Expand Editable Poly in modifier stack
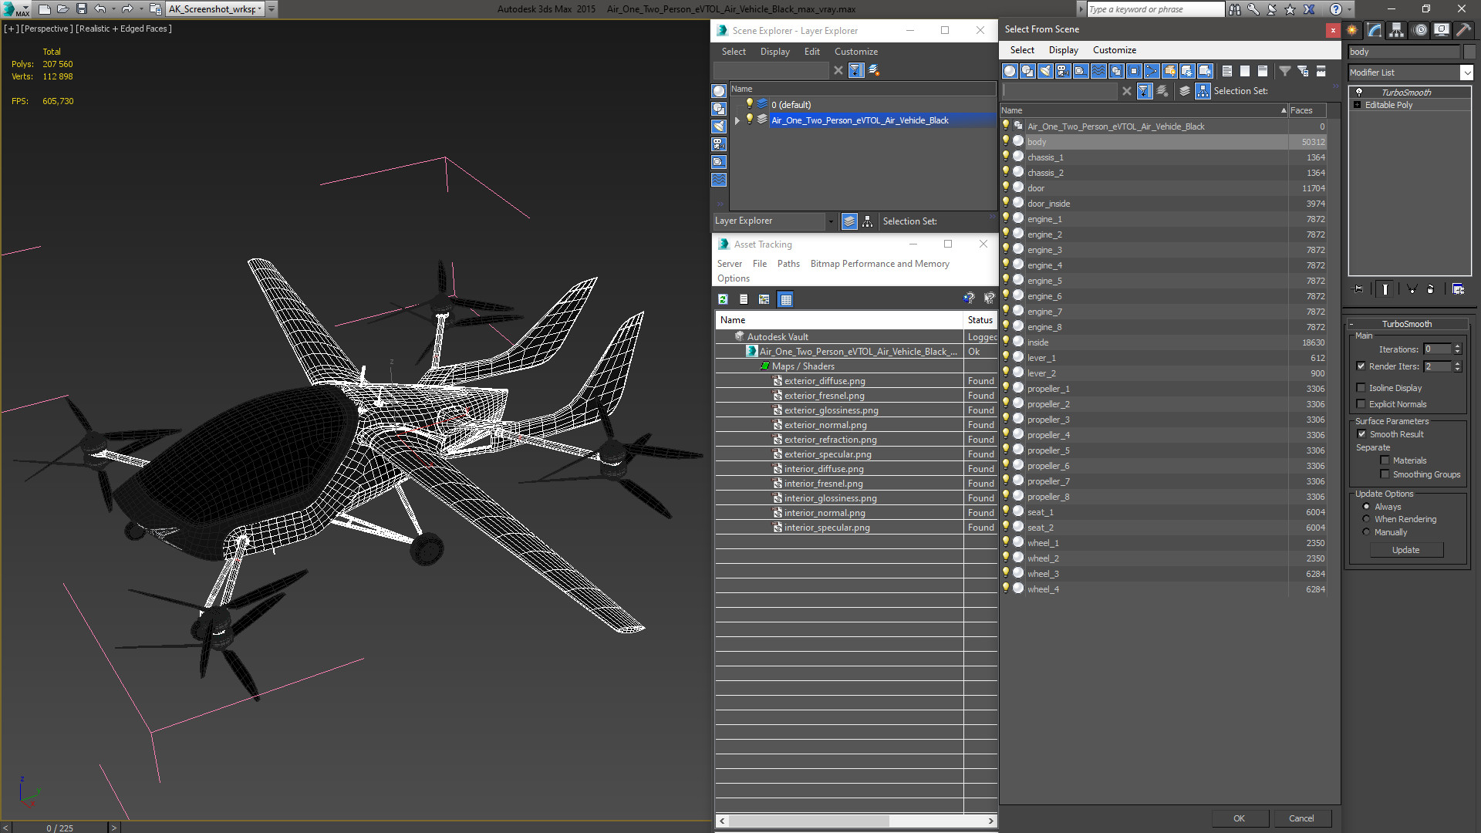This screenshot has width=1481, height=833. click(x=1357, y=105)
